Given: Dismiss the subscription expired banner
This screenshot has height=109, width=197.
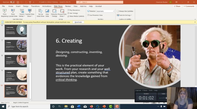Looking at the screenshot, I should [x=195, y=22].
